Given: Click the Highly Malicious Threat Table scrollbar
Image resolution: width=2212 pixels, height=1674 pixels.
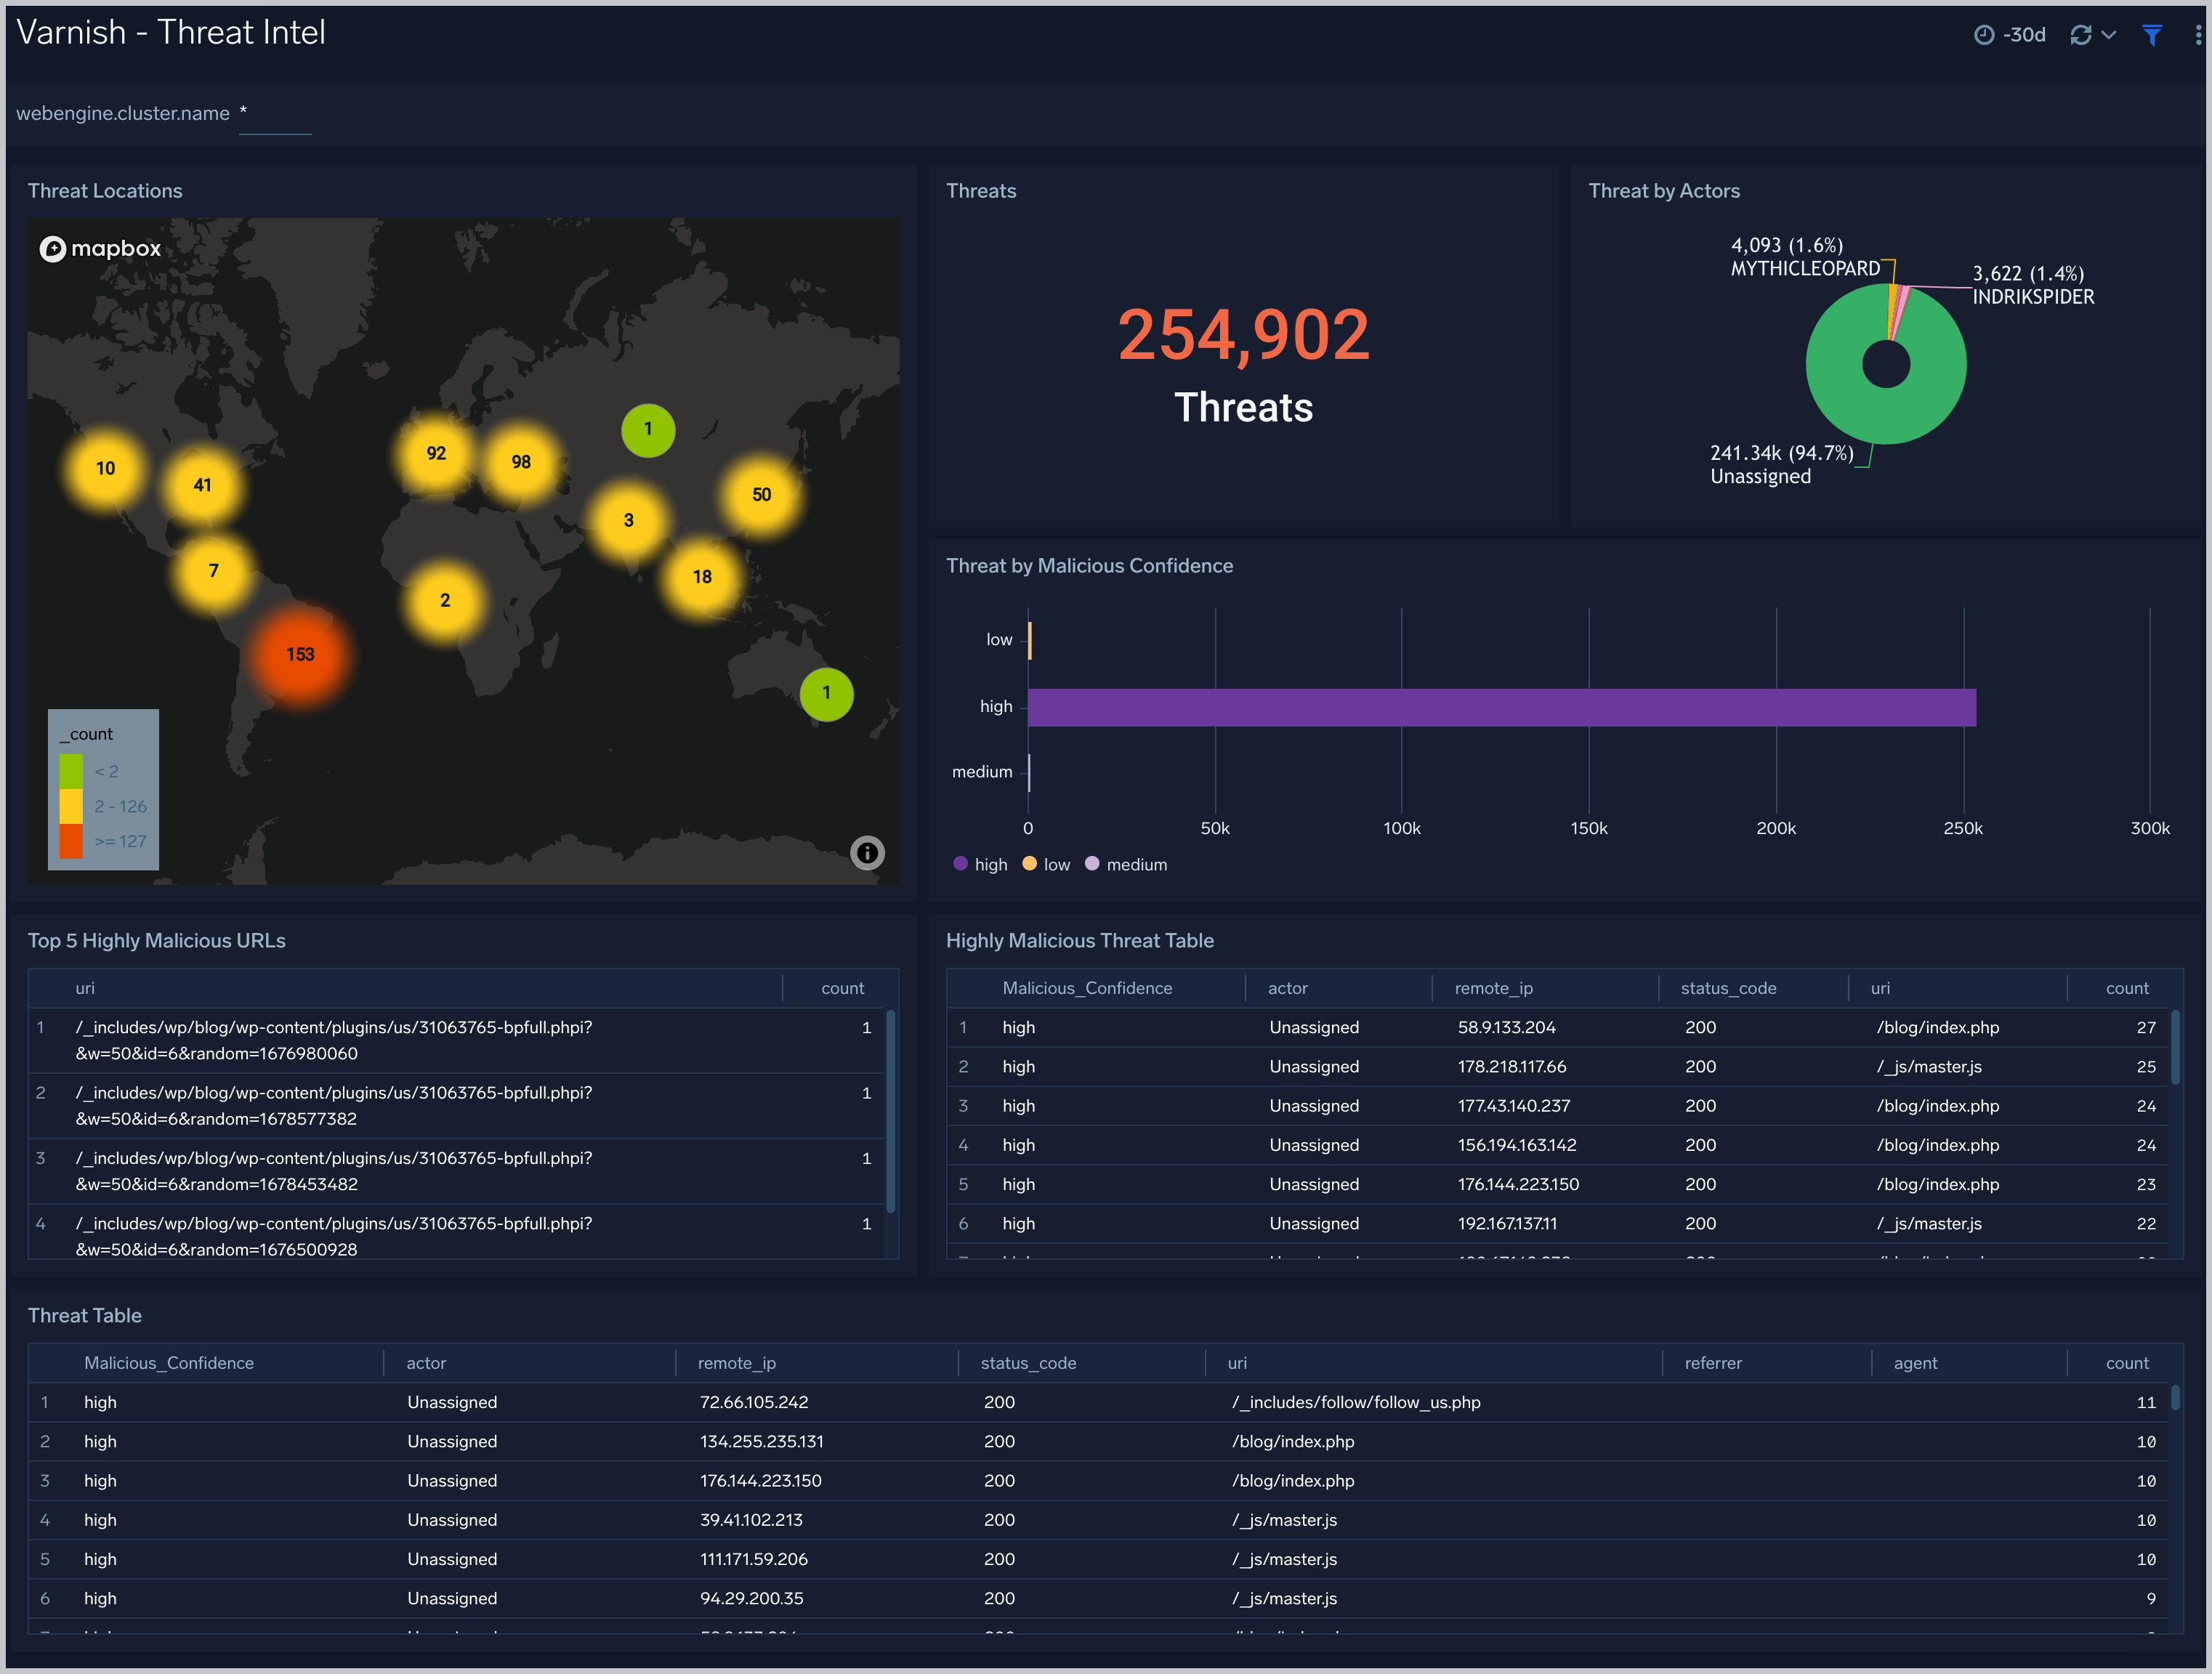Looking at the screenshot, I should [2174, 1047].
